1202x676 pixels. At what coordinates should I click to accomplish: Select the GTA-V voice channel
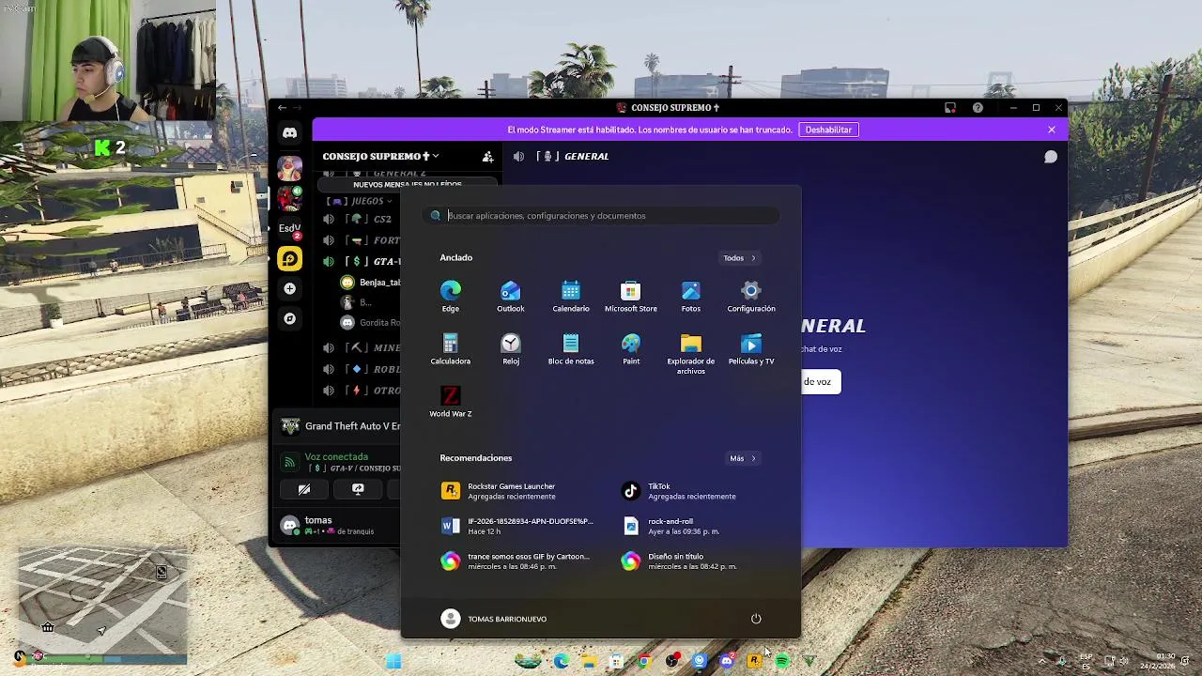(361, 262)
